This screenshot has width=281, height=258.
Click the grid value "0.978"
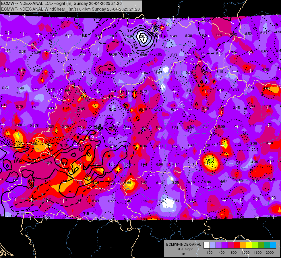34,126
